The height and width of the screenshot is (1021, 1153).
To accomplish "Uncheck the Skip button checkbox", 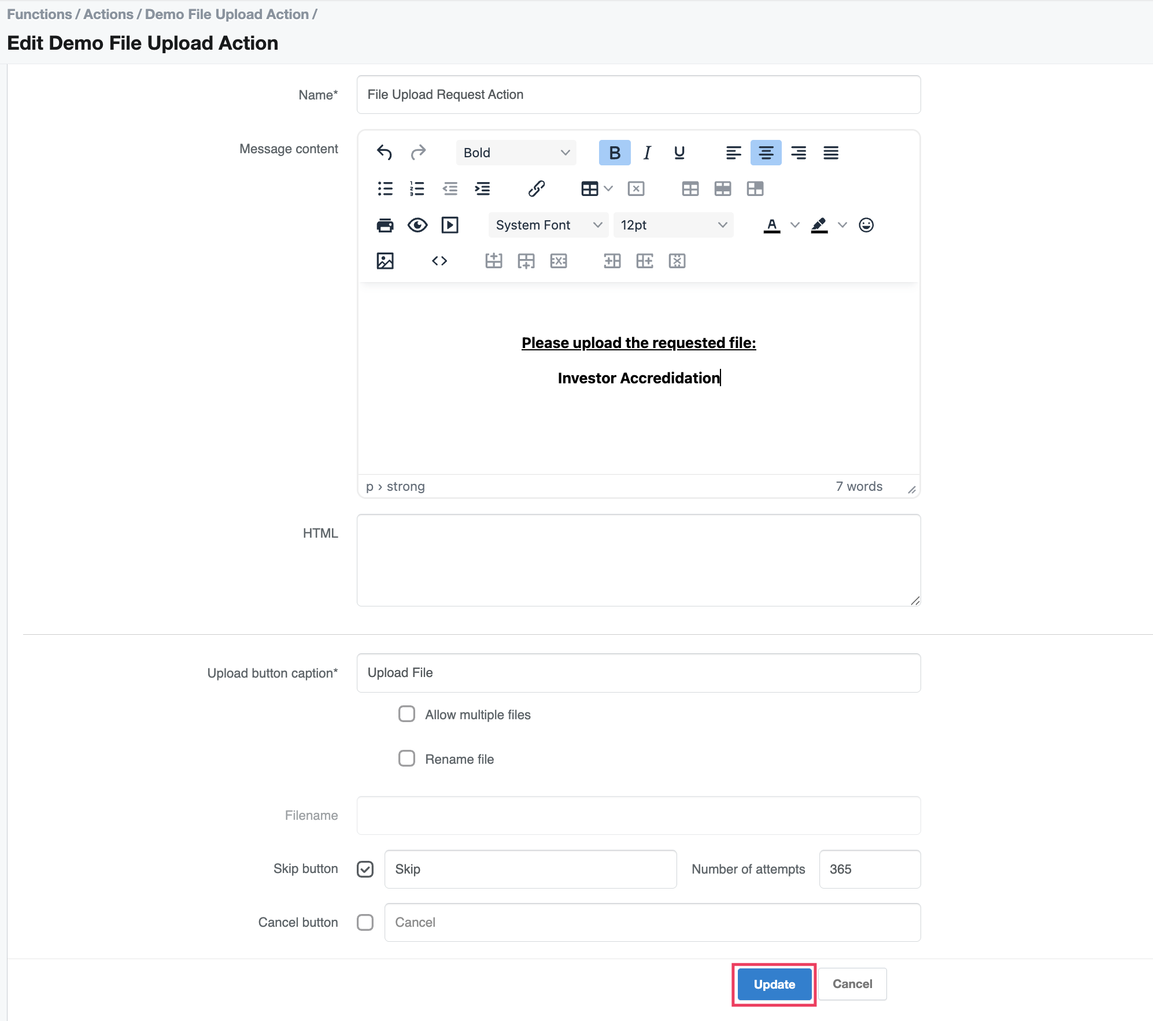I will point(365,869).
